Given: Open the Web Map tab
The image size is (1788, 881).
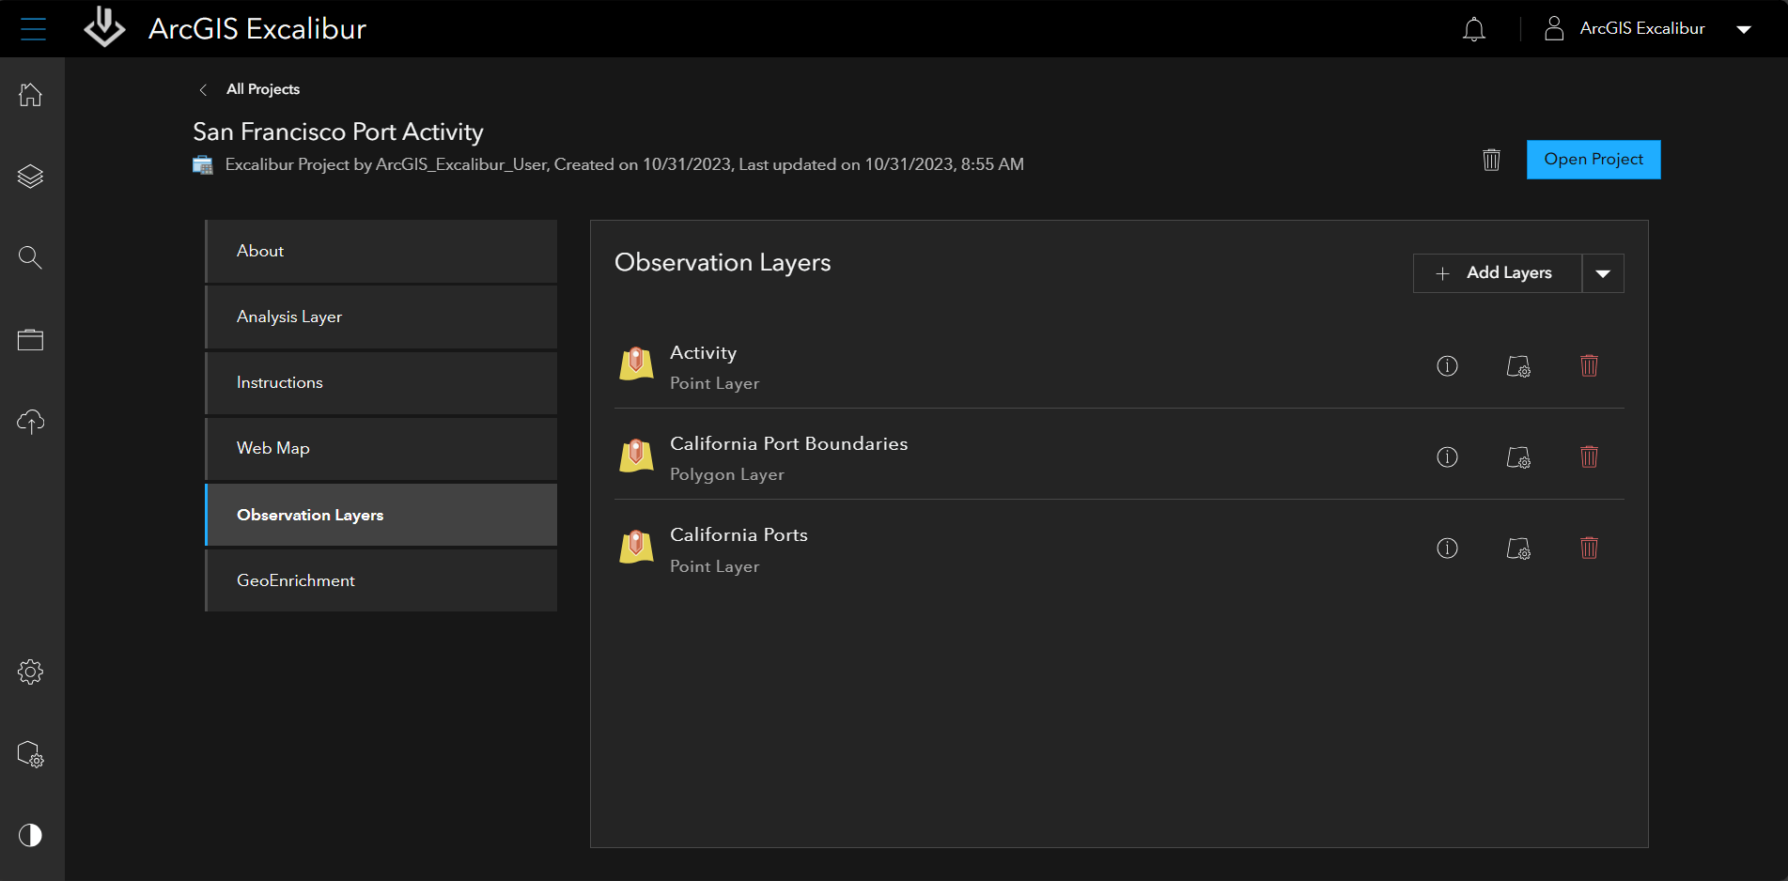Looking at the screenshot, I should click(381, 449).
